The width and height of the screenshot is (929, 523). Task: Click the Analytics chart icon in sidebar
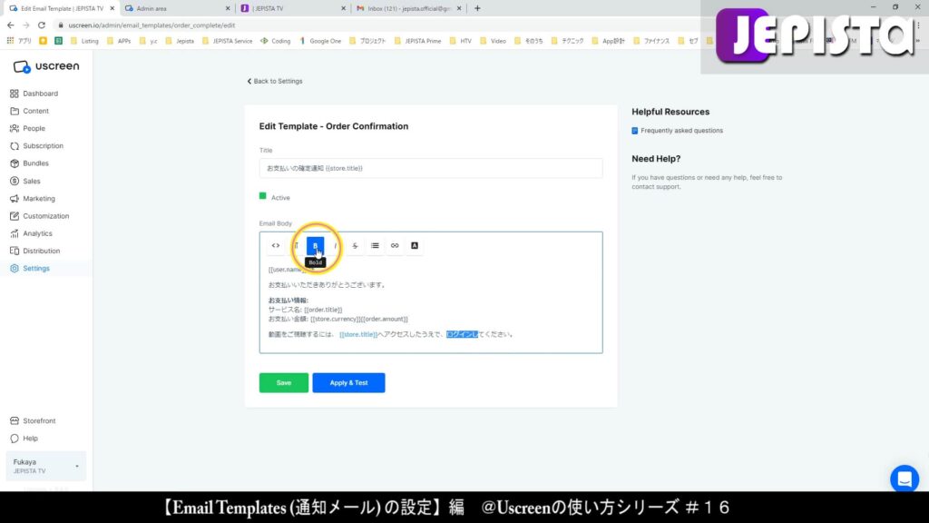pyautogui.click(x=15, y=233)
